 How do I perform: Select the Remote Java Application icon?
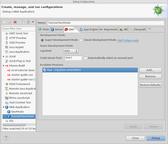coord(7,89)
